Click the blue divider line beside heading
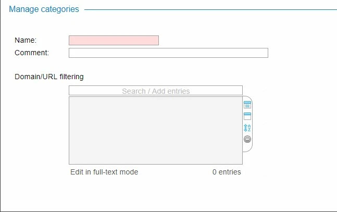The height and width of the screenshot is (212, 337). [x=210, y=9]
